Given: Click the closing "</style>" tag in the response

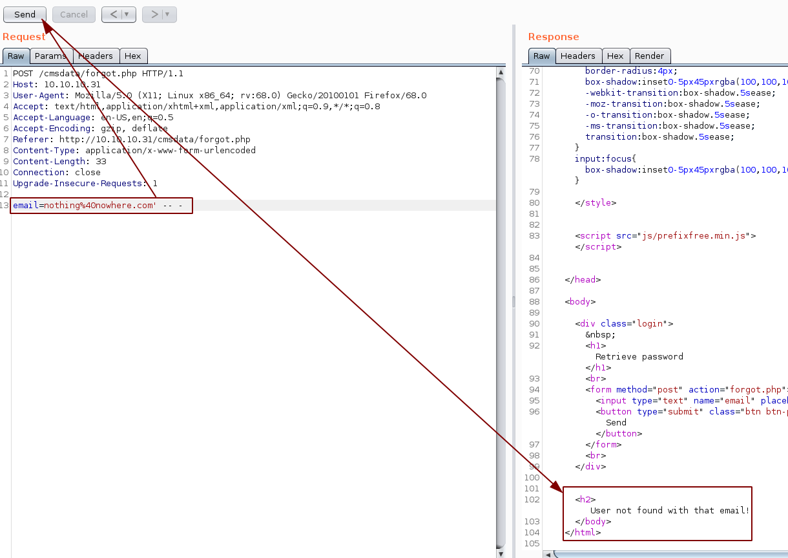Looking at the screenshot, I should point(596,203).
